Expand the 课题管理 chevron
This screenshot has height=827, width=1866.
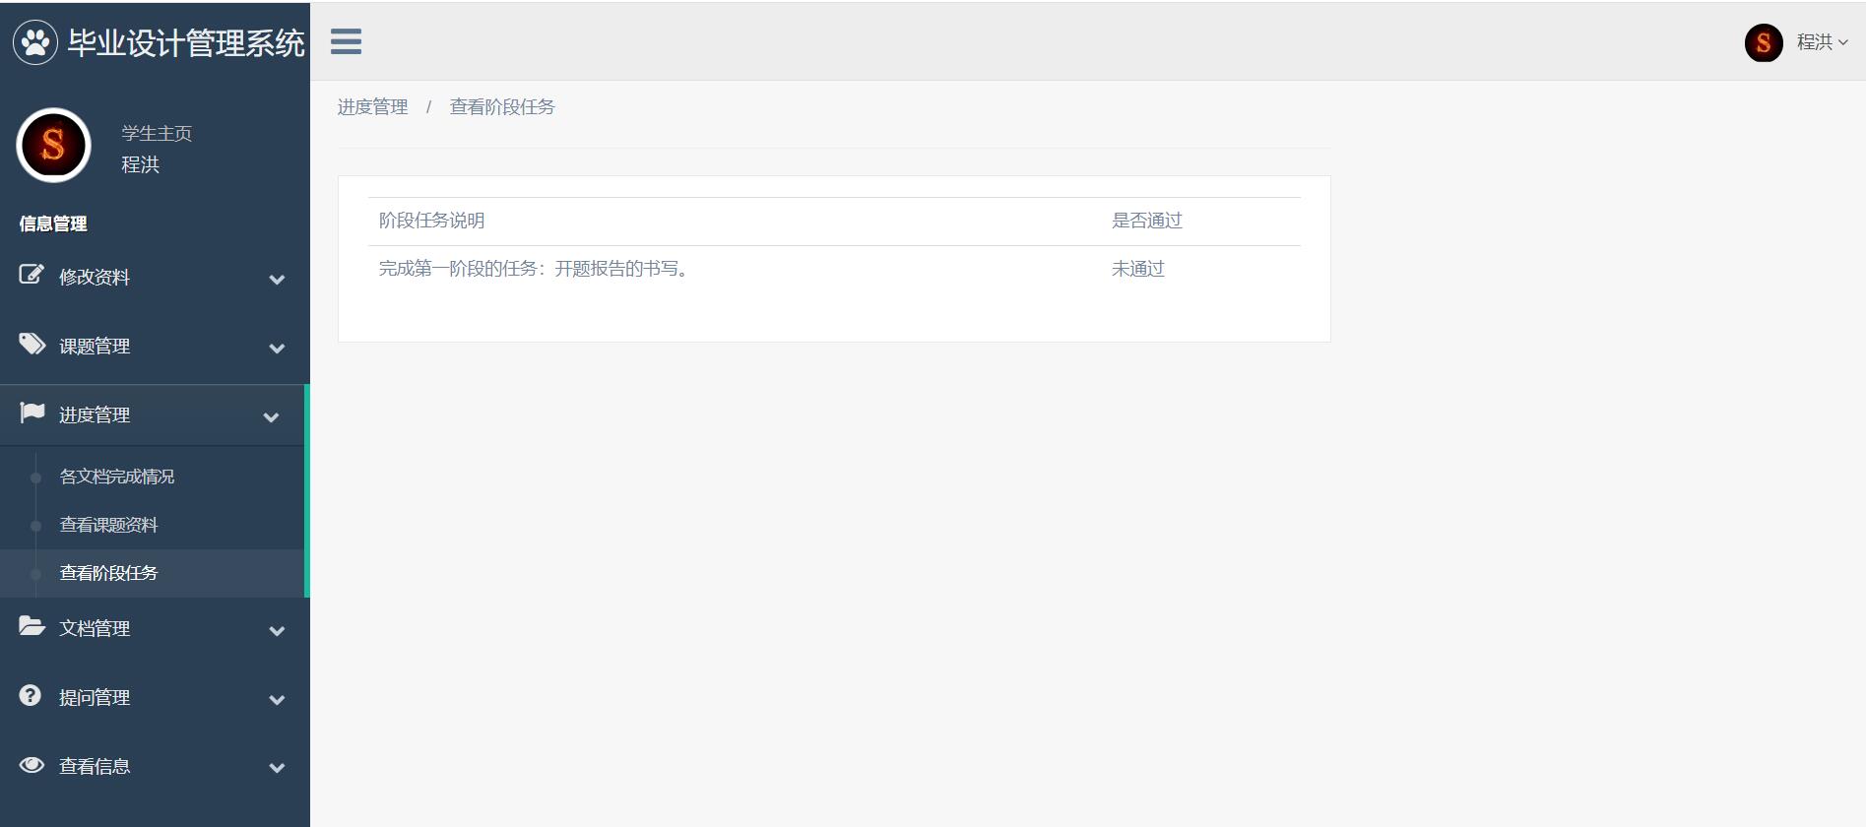click(x=277, y=349)
